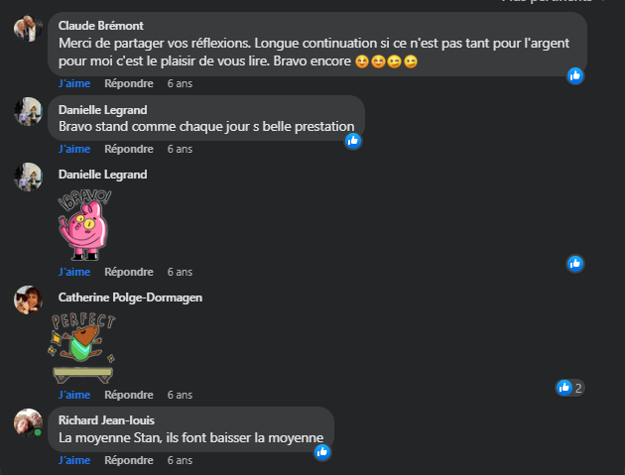Click Répondre under Claude Brémont's comment
625x475 pixels.
tap(129, 83)
